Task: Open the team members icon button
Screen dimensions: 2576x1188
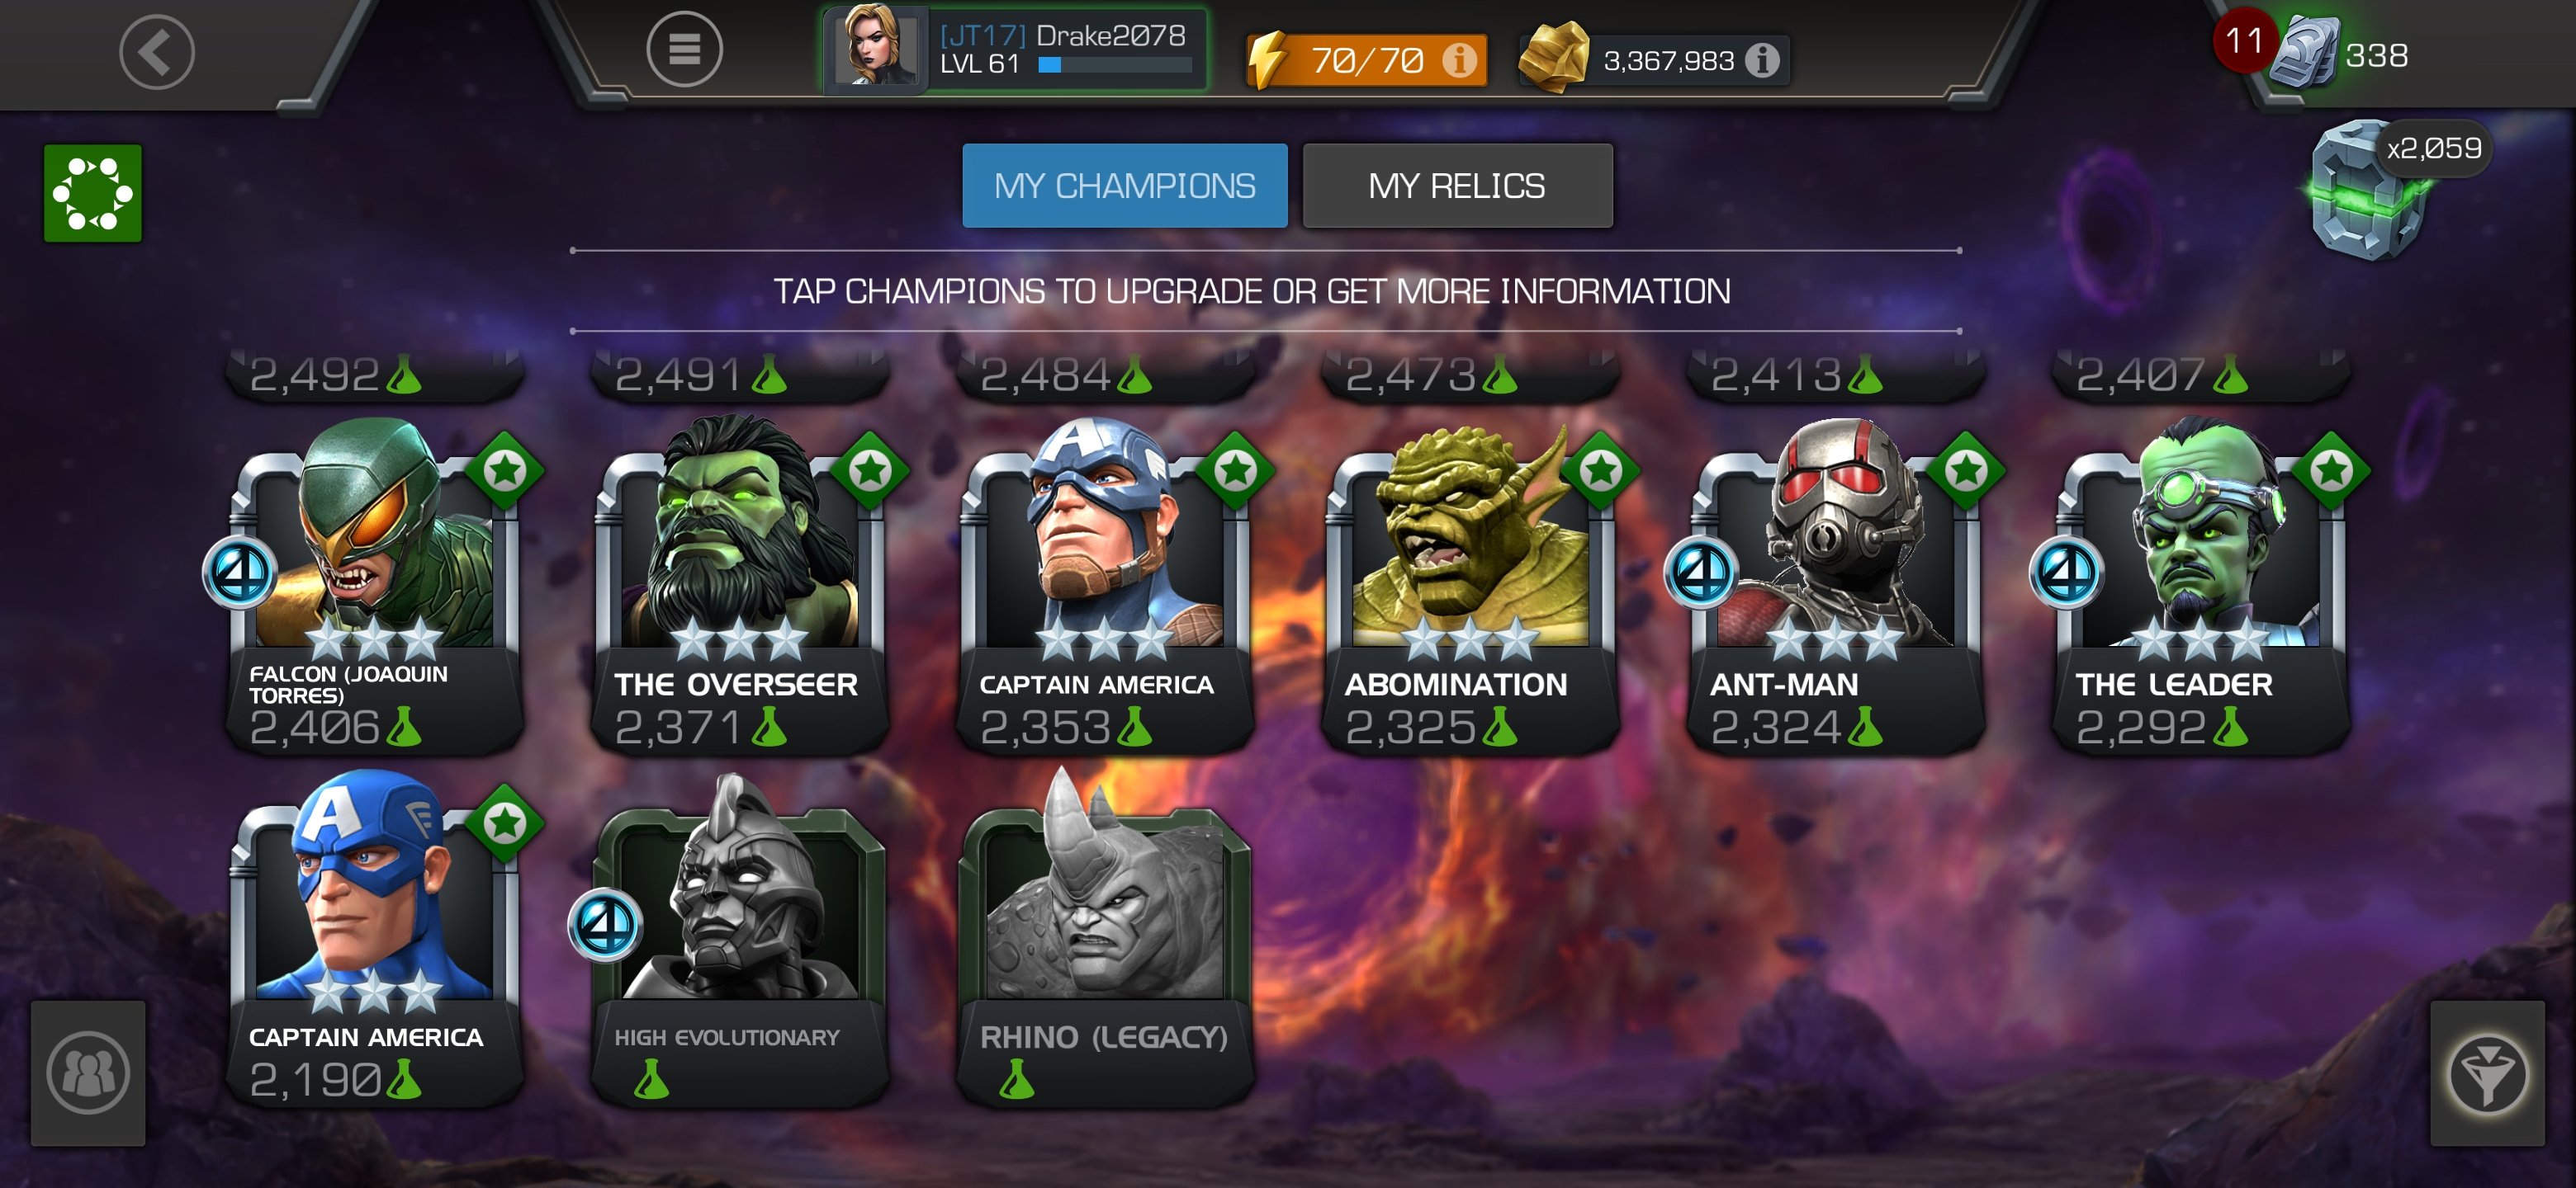Action: (88, 1074)
